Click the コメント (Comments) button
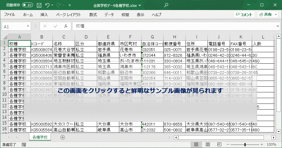 (x=244, y=15)
